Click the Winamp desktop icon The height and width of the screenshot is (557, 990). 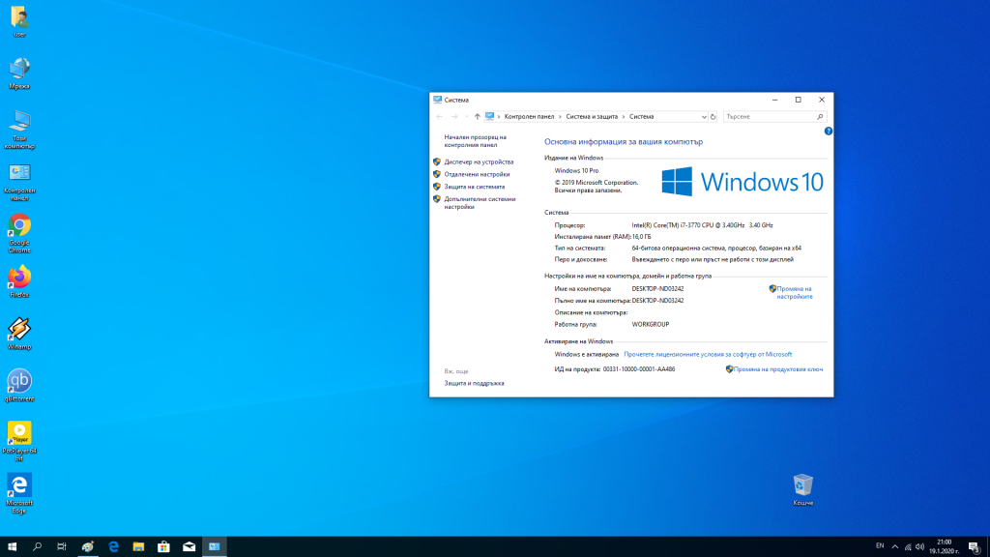click(19, 329)
